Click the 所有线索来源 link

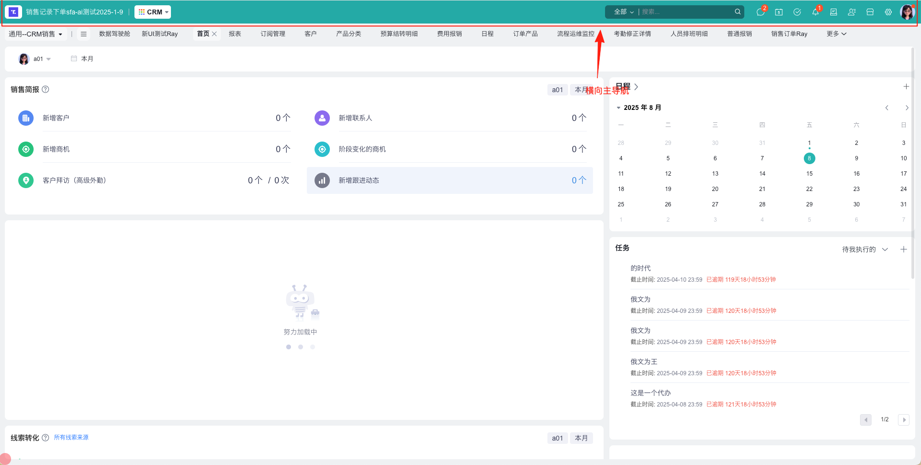pos(71,437)
